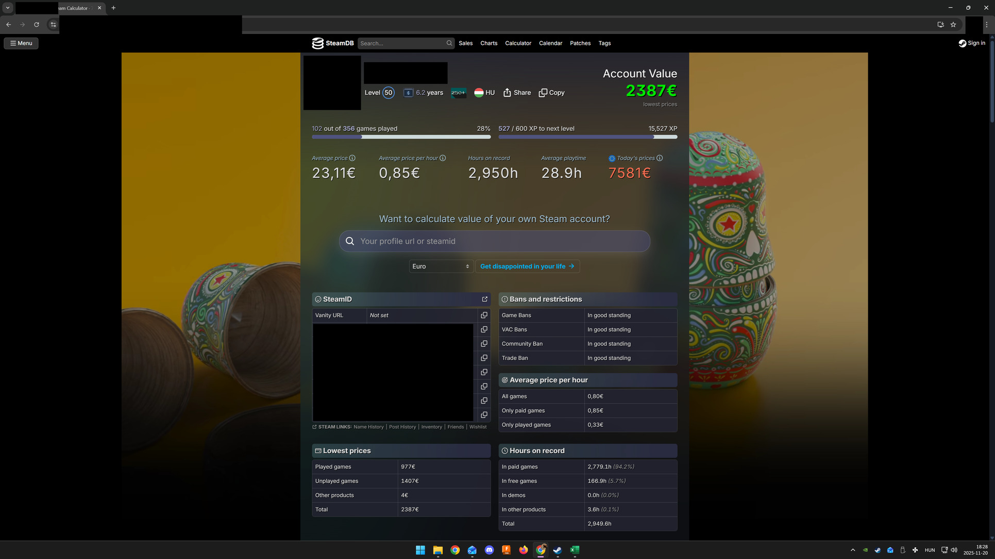Screen dimensions: 995x559
Task: Click Today's prices info icon
Action: [660, 158]
